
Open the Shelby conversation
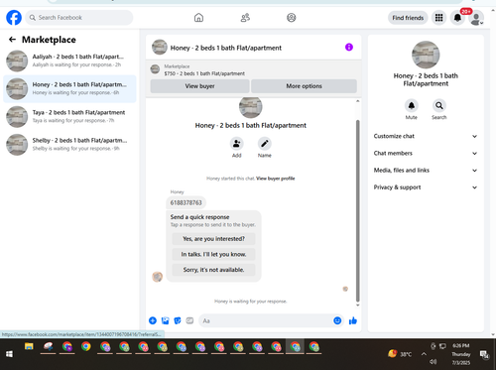click(69, 145)
